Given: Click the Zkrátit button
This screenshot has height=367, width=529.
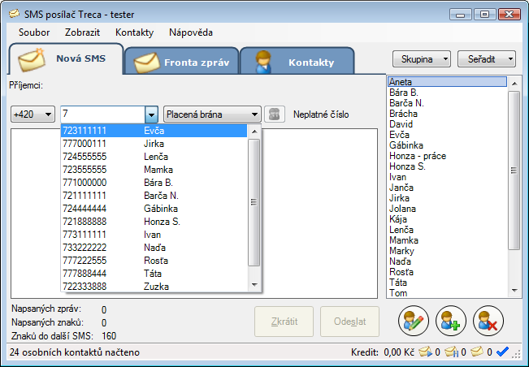Looking at the screenshot, I should [x=284, y=322].
